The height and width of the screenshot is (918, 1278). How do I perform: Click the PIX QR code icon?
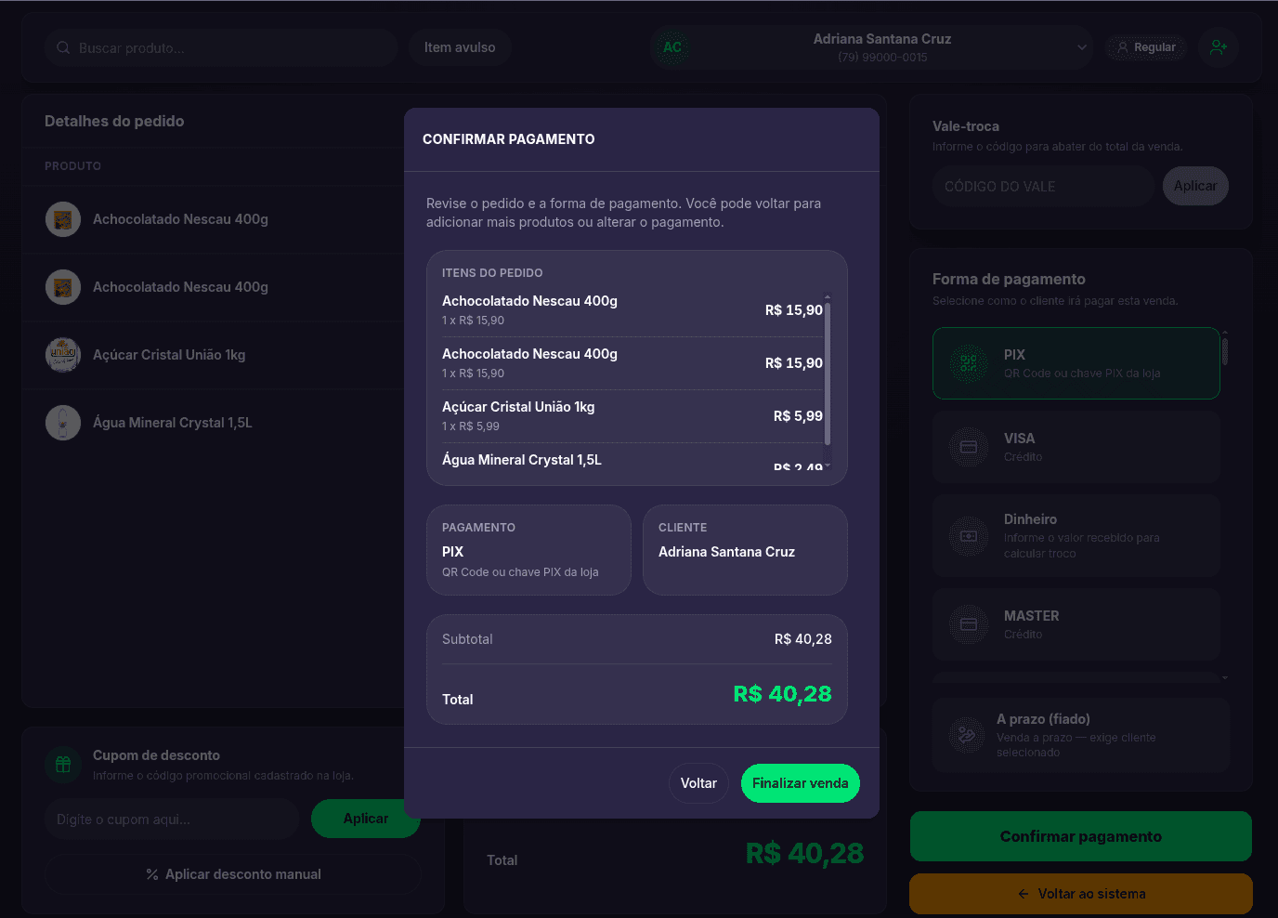[x=969, y=363]
